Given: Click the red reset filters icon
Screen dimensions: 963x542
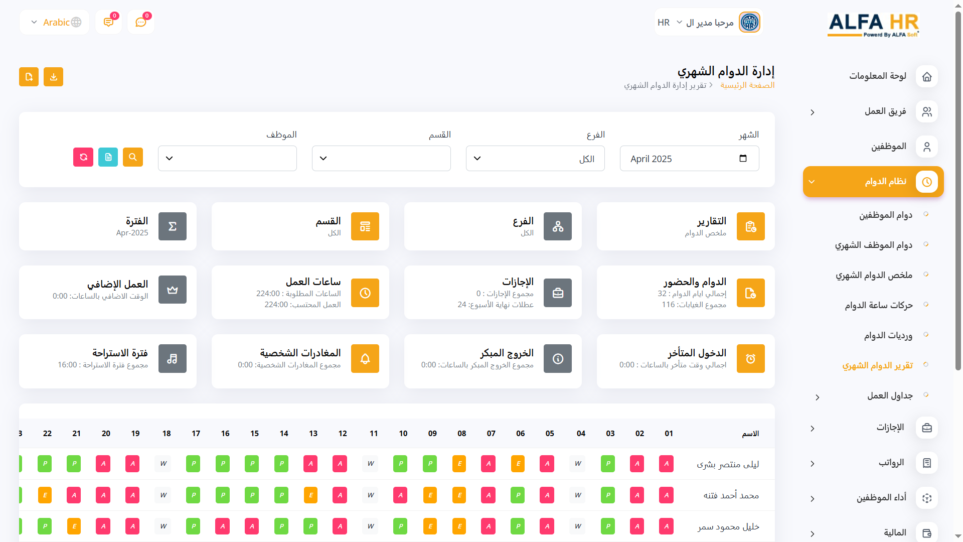Looking at the screenshot, I should click(83, 157).
